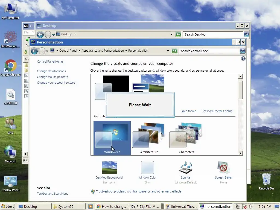Viewport: 280px width, 210px height.
Task: Click search magnifier in Personalization window
Action: [x=243, y=51]
